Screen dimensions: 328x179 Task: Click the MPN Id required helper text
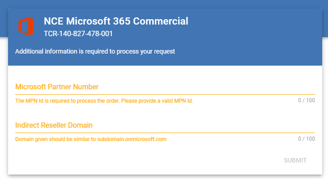(x=104, y=101)
